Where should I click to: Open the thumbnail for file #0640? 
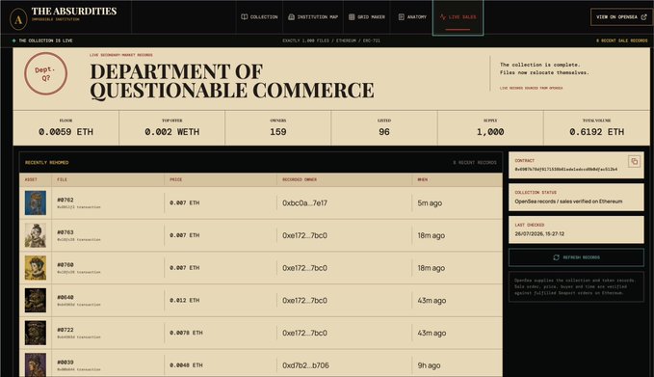click(36, 300)
